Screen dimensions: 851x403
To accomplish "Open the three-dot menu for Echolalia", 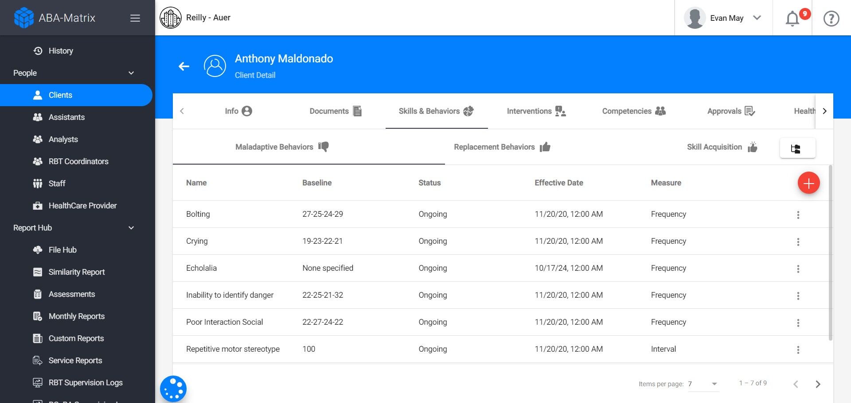I will [798, 269].
